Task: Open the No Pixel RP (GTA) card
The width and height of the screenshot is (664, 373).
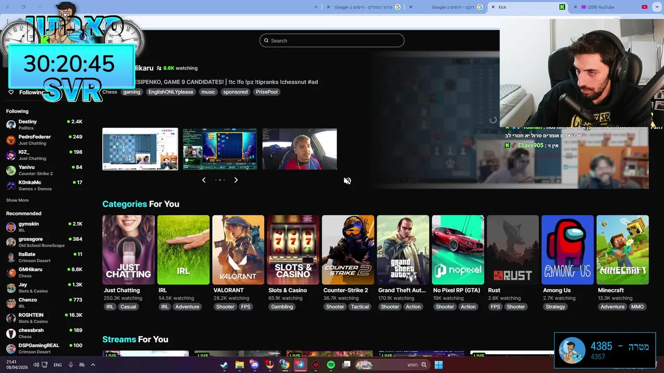Action: (458, 250)
